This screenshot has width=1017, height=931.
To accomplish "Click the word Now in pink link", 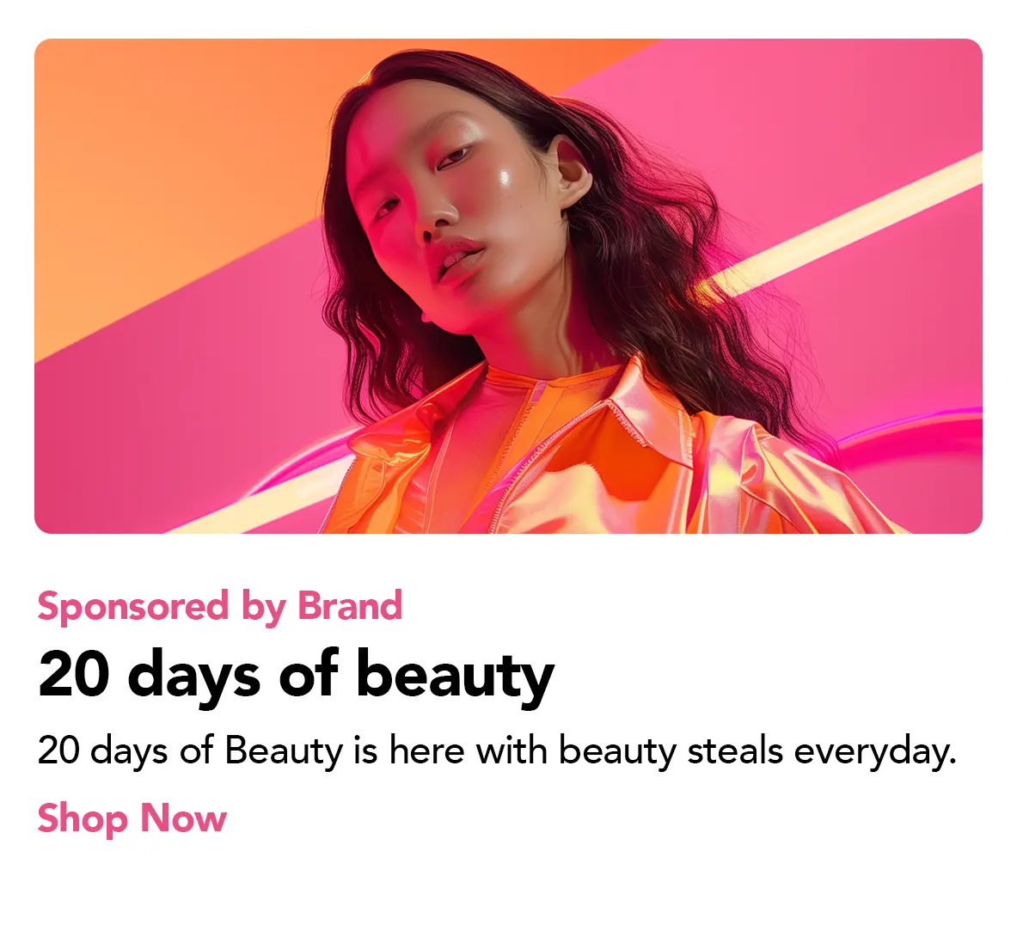I will [x=184, y=818].
